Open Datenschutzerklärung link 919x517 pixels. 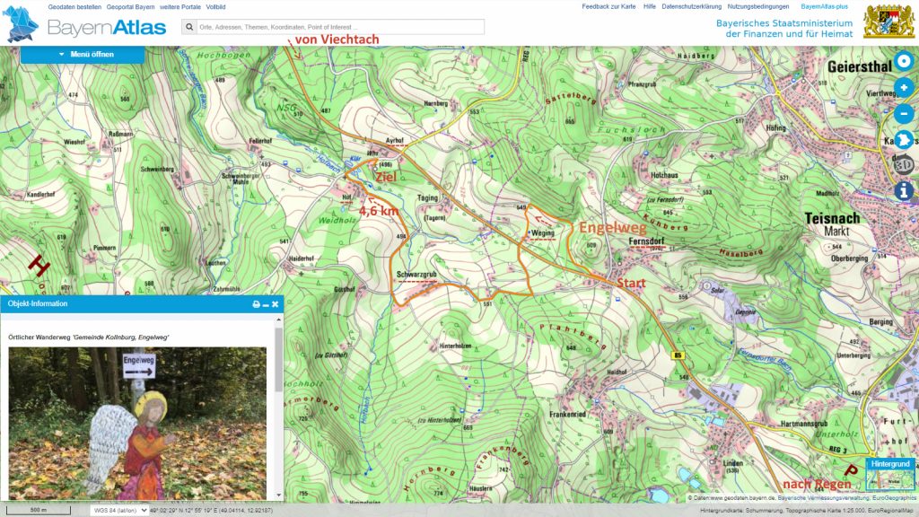click(692, 6)
